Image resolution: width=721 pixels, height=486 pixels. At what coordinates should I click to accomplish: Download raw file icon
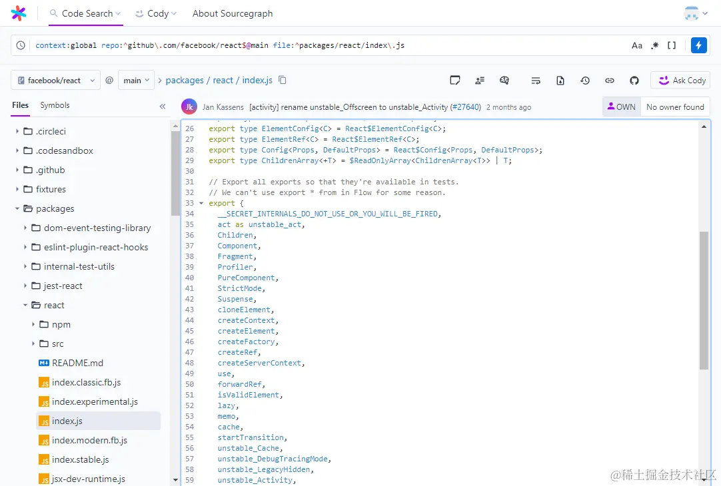pyautogui.click(x=560, y=81)
